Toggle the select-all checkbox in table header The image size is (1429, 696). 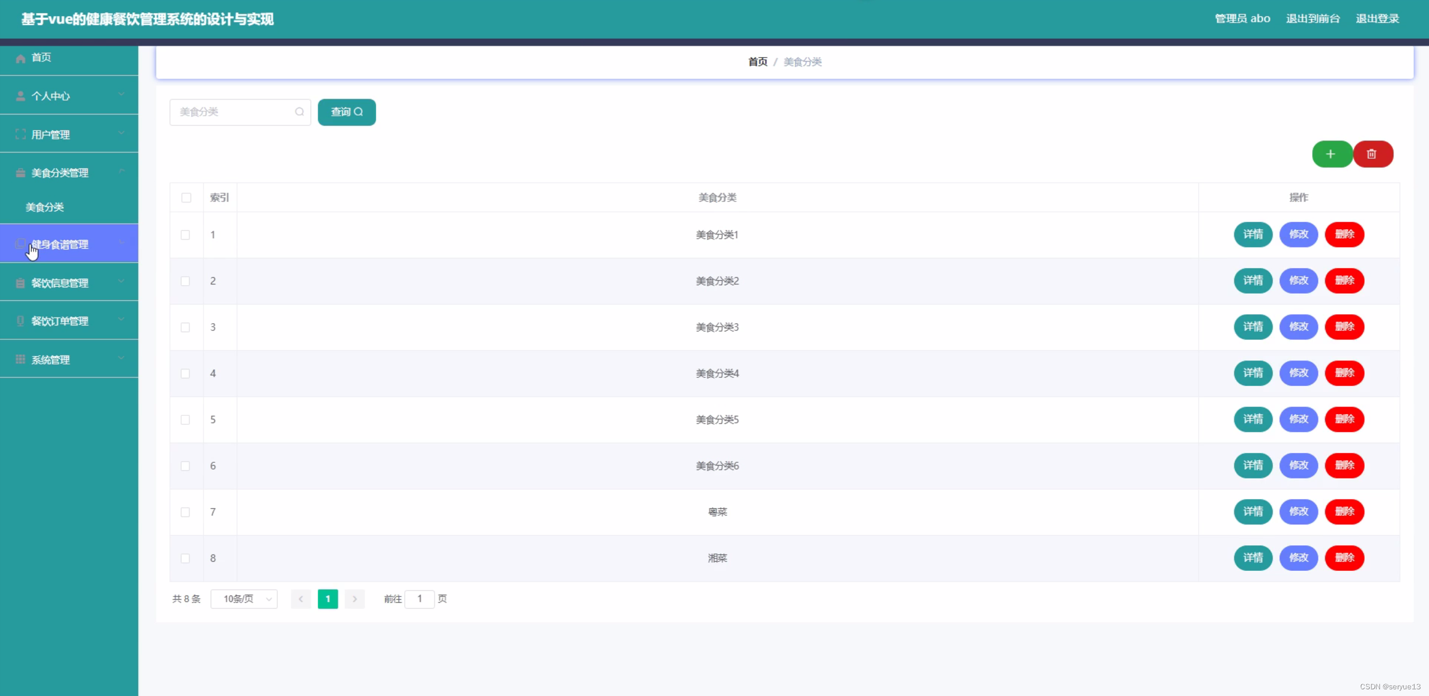click(x=186, y=198)
